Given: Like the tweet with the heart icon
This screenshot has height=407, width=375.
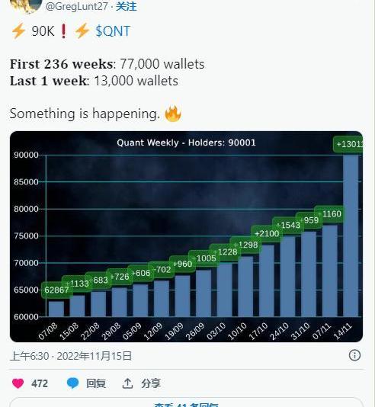Looking at the screenshot, I should (x=18, y=383).
